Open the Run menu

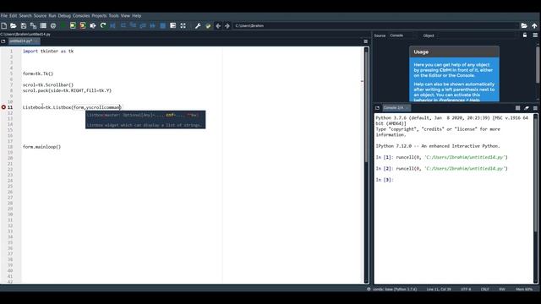point(52,15)
